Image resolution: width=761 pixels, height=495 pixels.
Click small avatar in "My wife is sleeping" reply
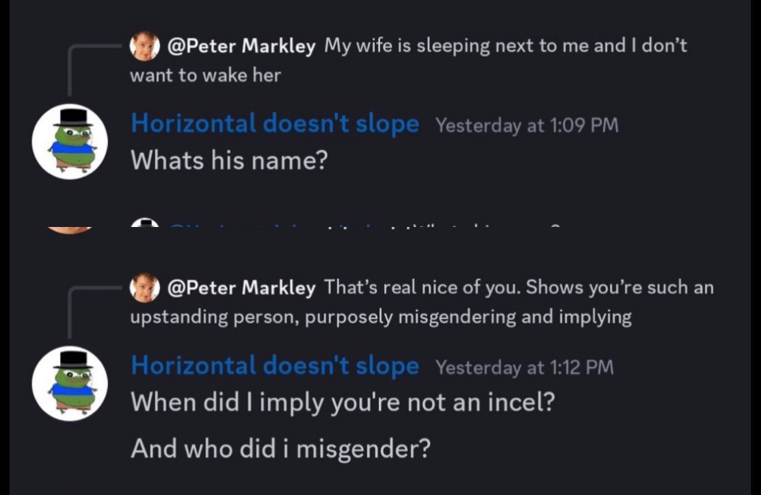[144, 46]
